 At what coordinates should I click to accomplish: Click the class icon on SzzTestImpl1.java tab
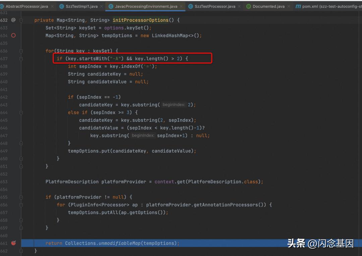click(61, 6)
